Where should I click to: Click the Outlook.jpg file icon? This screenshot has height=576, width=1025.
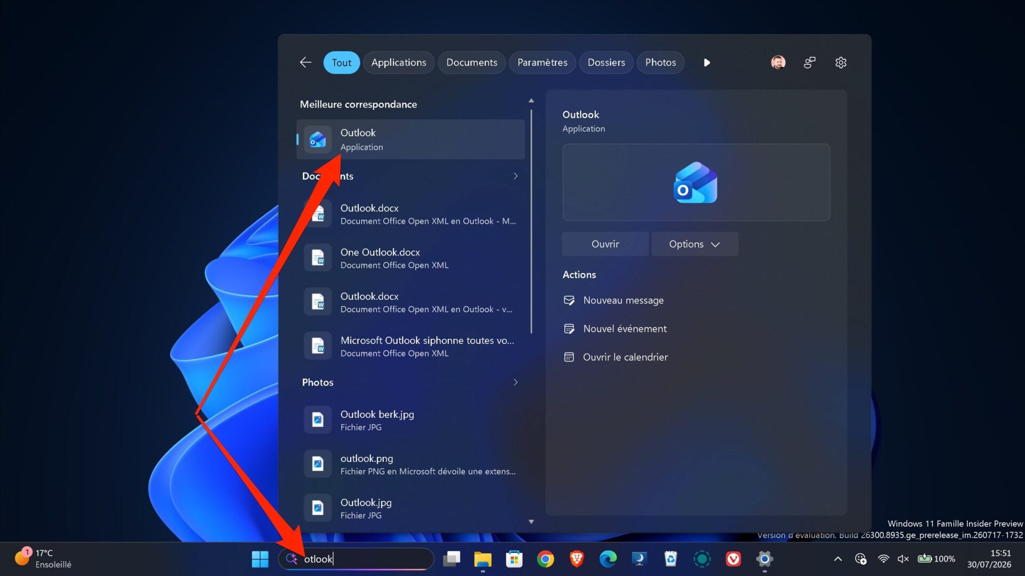[x=318, y=508]
